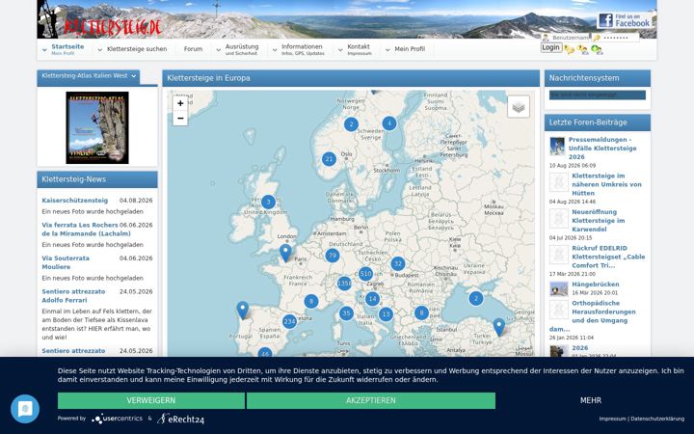Image resolution: width=694 pixels, height=434 pixels.
Task: Click the forgot username icon beside Login
Action: click(582, 49)
